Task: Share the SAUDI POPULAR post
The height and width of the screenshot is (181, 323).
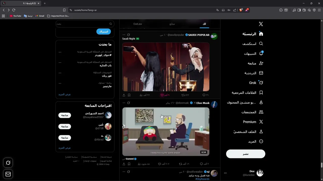Action: click(124, 95)
